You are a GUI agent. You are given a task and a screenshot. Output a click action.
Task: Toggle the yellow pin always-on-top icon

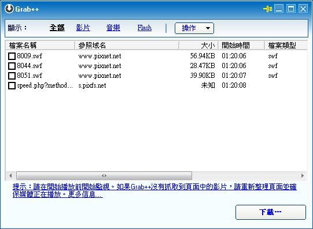(267, 9)
